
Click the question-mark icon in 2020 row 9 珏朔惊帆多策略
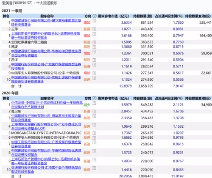pyautogui.click(x=94, y=159)
